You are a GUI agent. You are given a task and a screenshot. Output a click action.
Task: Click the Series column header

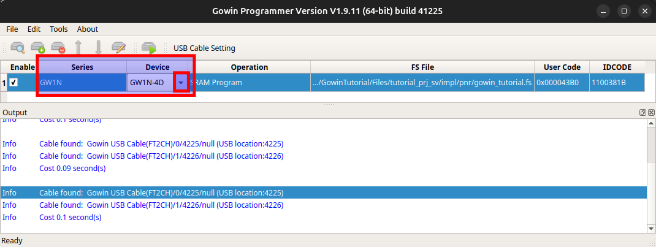[x=82, y=67]
